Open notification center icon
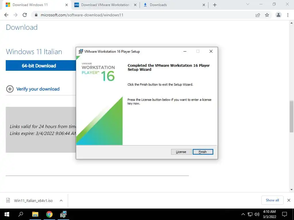294x220 pixels. pyautogui.click(x=285, y=214)
